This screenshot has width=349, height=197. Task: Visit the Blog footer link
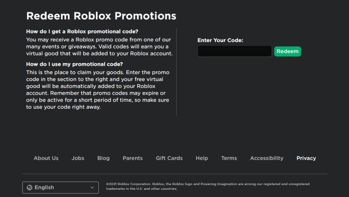[103, 158]
